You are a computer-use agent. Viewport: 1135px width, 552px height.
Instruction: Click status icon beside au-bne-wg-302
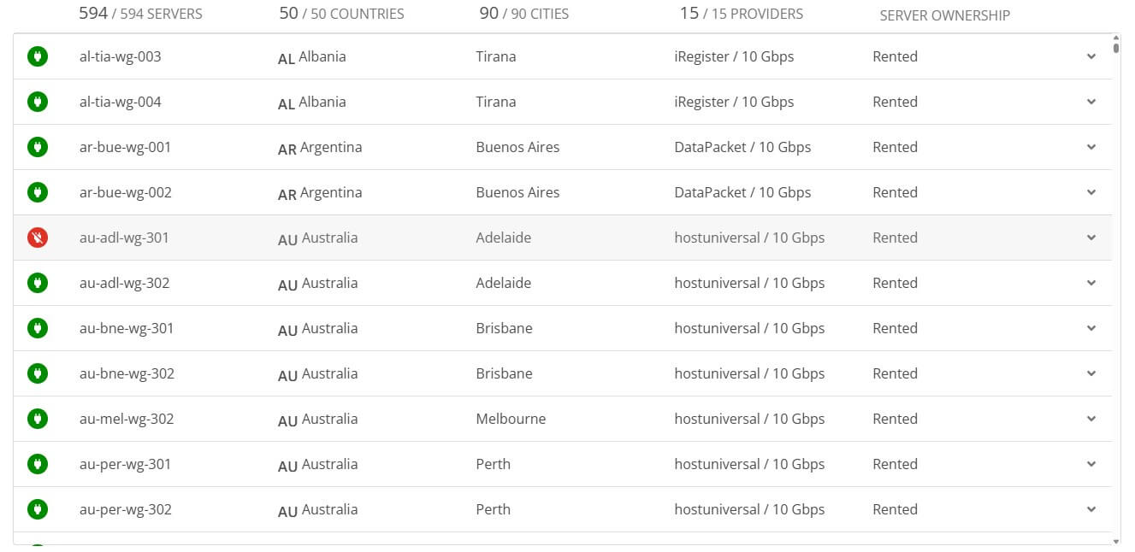(x=38, y=373)
